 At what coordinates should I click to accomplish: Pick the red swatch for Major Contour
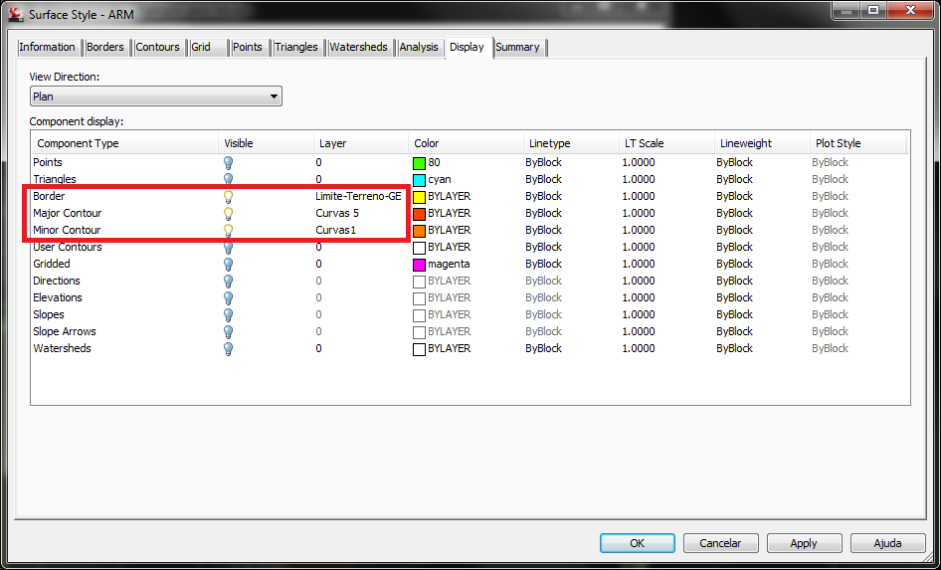[419, 214]
